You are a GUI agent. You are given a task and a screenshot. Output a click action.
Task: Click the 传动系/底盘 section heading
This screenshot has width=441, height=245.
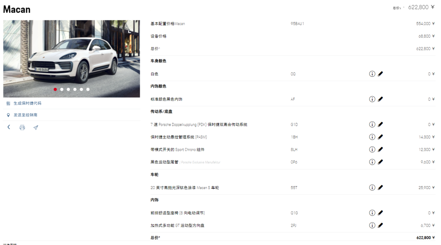(161, 111)
